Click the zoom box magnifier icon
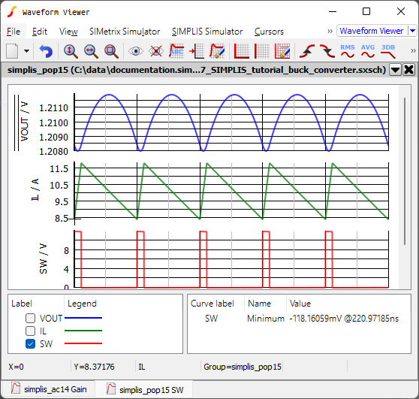This screenshot has height=399, width=419. 111,51
